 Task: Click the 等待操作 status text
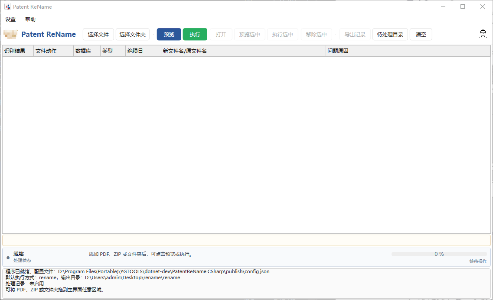tap(478, 261)
